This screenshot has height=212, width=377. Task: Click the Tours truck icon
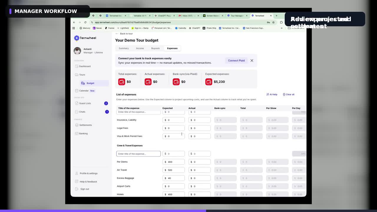pos(77,75)
